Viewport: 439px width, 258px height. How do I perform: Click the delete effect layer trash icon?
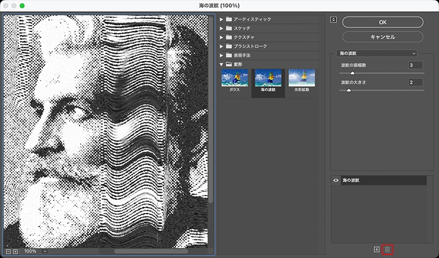click(x=387, y=249)
